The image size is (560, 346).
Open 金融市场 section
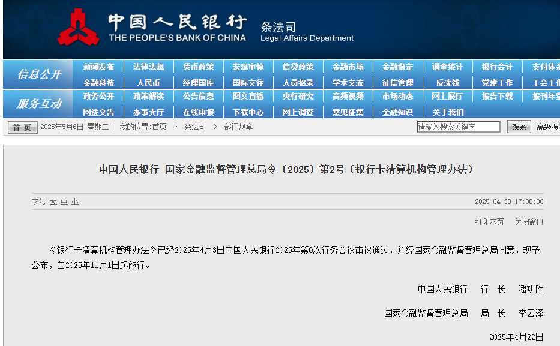348,67
